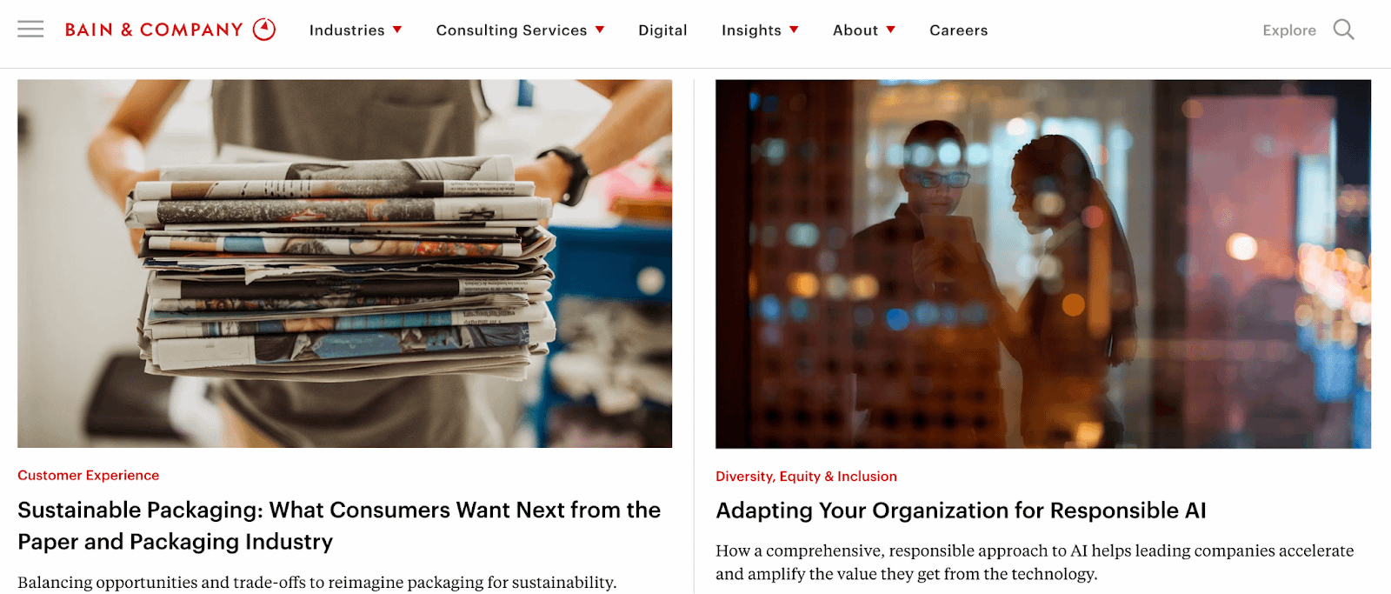This screenshot has height=594, width=1391.
Task: Open the Sustainable Packaging article headline
Action: pyautogui.click(x=339, y=525)
